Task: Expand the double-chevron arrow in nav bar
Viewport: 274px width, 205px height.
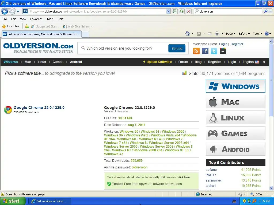Action: [264, 62]
